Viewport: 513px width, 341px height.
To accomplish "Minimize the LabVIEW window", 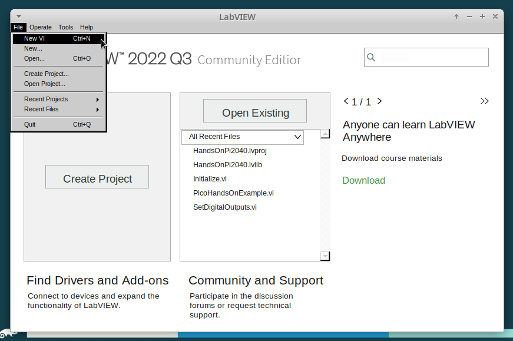I will [x=469, y=16].
